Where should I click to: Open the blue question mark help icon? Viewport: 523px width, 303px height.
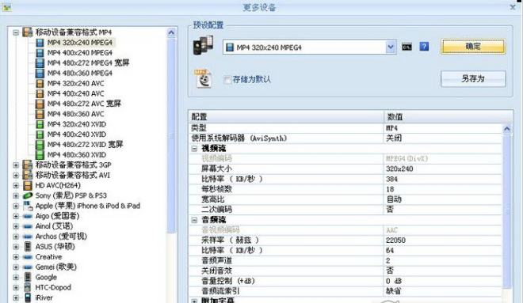pos(424,47)
